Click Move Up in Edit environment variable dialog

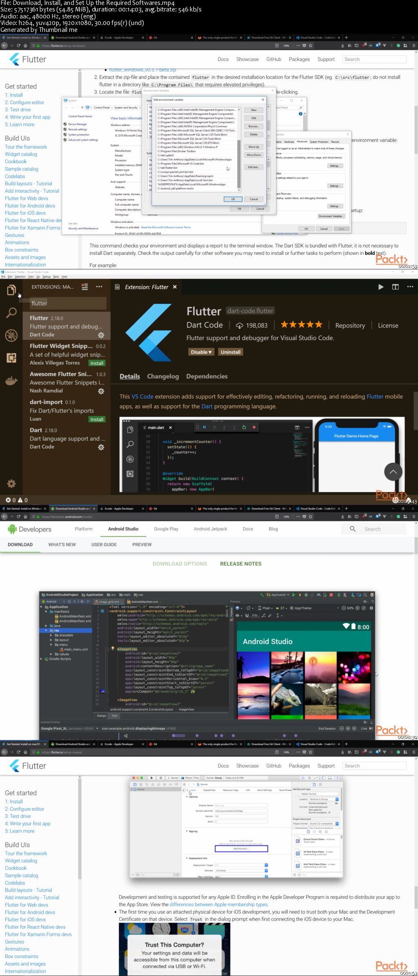click(x=253, y=147)
